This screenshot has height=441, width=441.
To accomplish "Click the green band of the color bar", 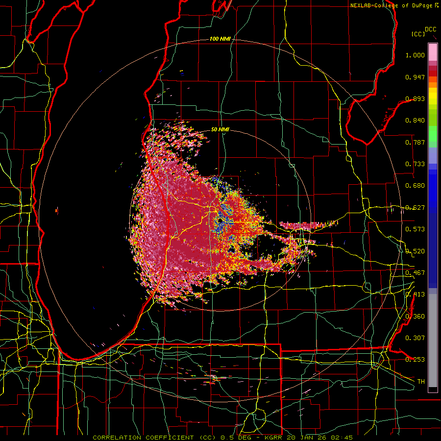I will [433, 134].
